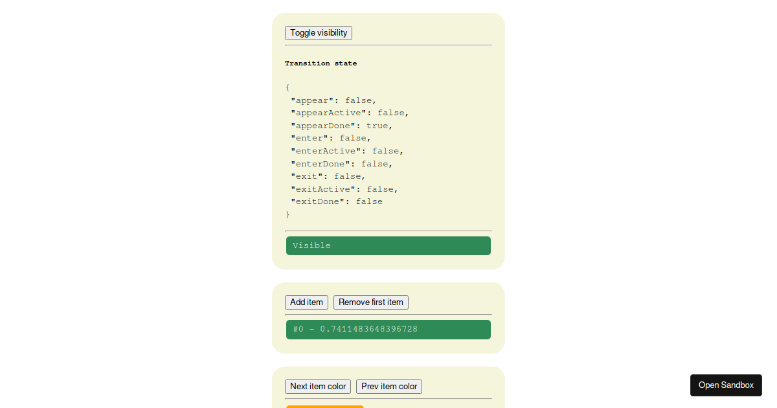777x408 pixels.
Task: Select the exitActive line in state
Action: point(340,188)
